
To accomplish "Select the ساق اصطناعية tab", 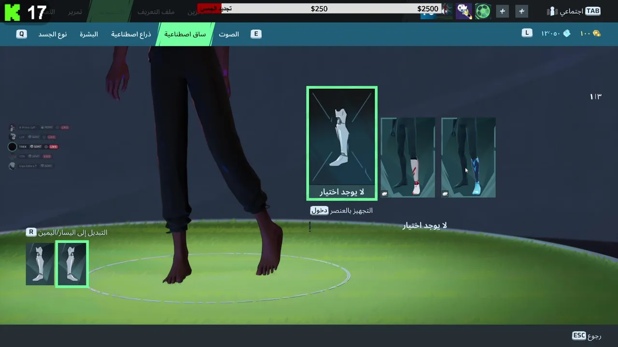I will click(x=185, y=34).
